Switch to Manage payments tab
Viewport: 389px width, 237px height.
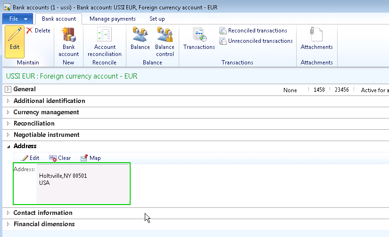pos(112,19)
